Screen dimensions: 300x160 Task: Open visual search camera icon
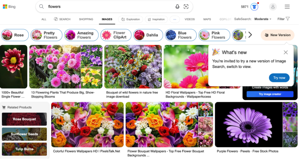(186, 7)
